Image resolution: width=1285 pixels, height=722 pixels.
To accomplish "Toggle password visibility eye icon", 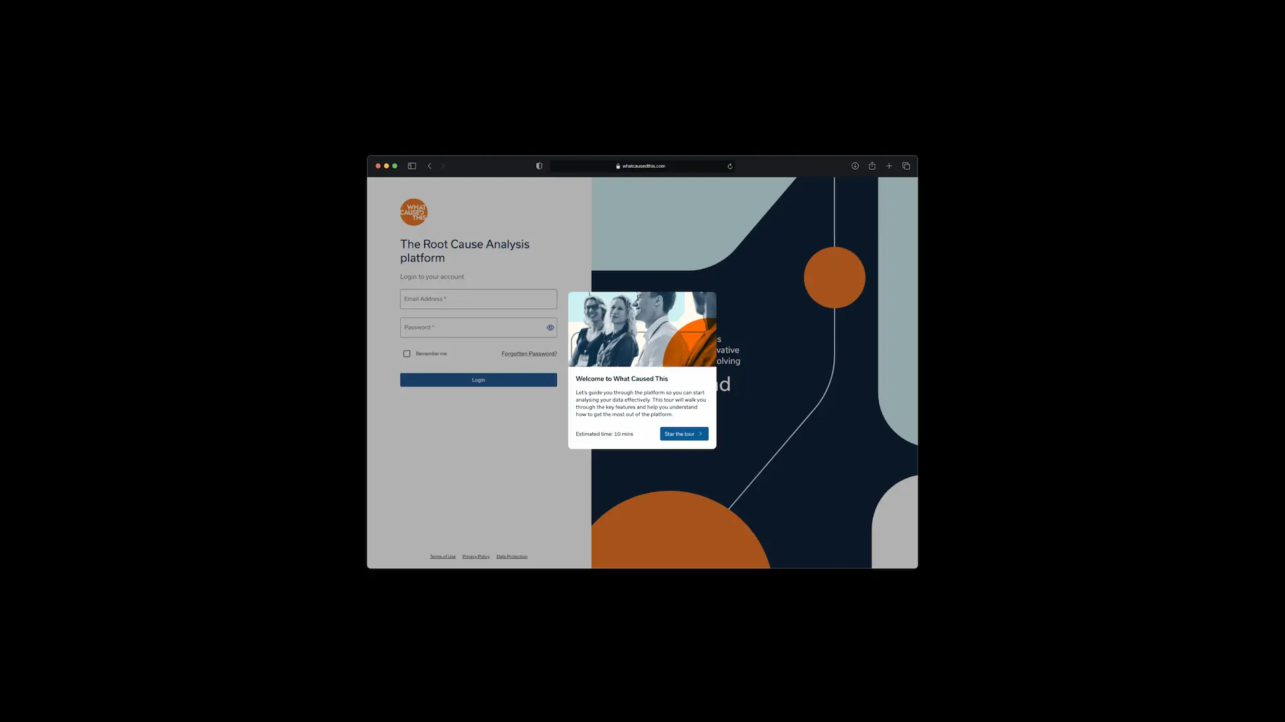I will [x=550, y=328].
